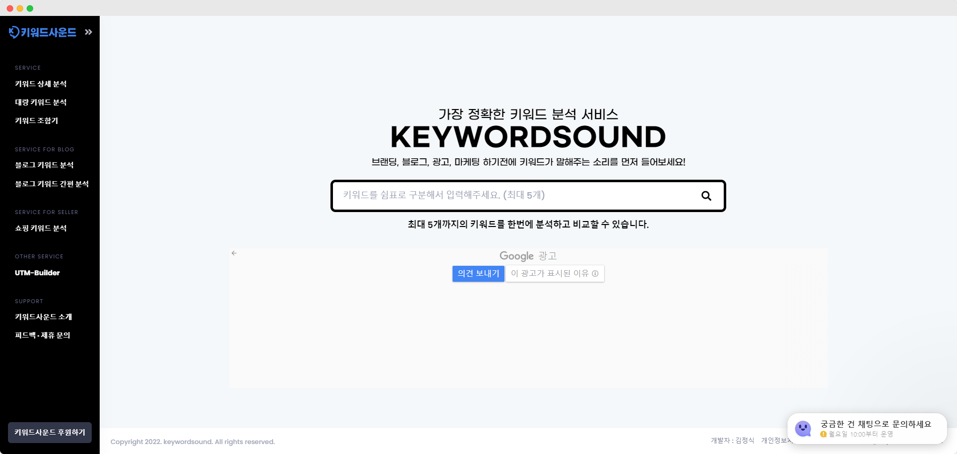Click the Google 광고 label
The image size is (957, 454).
(528, 256)
